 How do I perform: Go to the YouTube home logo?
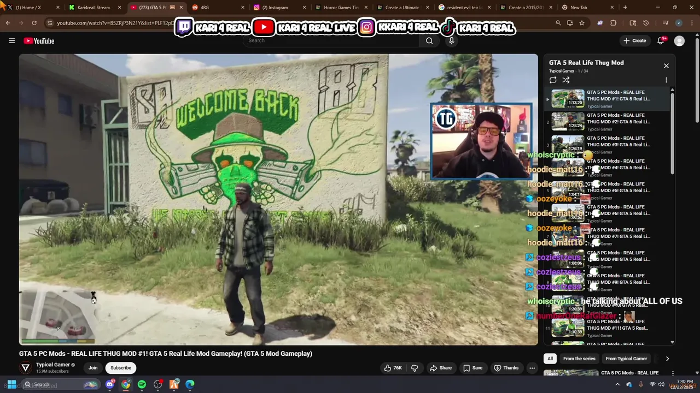coord(39,41)
